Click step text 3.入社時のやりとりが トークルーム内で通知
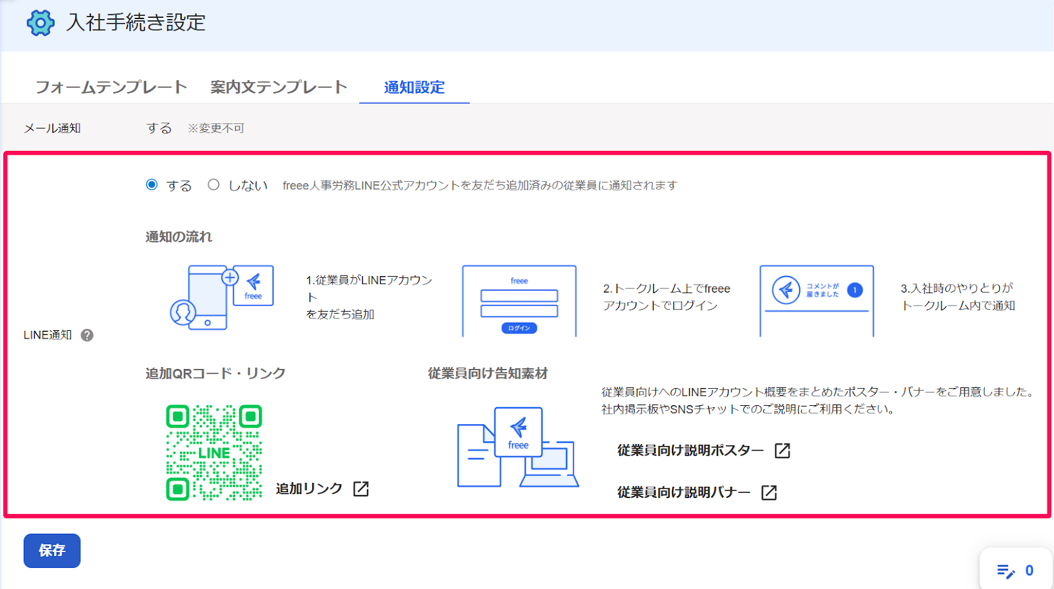Screen dimensions: 1054x589 pyautogui.click(x=958, y=297)
